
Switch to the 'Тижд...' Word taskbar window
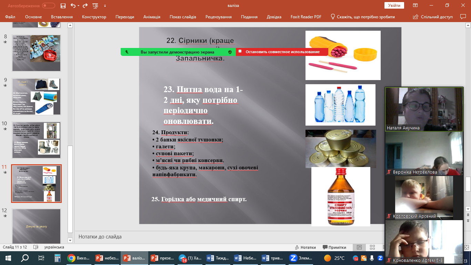pos(218,258)
